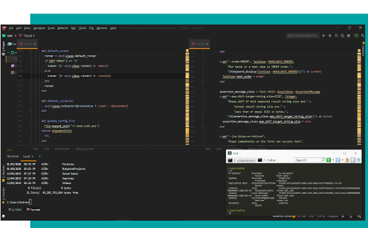Image resolution: width=368 pixels, height=228 pixels.
Task: Open the File menu
Action: [11, 28]
